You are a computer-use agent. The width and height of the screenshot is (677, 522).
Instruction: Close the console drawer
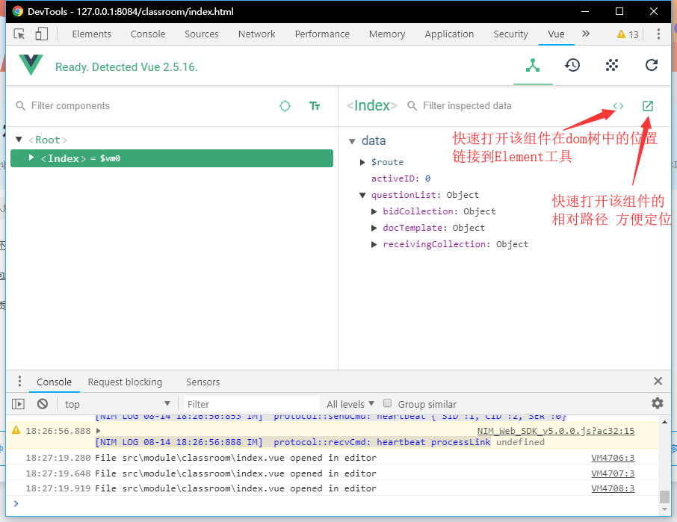point(658,381)
